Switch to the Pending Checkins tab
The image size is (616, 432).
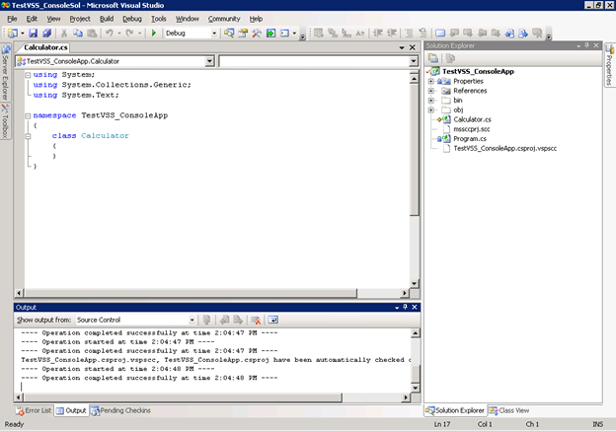click(x=120, y=411)
